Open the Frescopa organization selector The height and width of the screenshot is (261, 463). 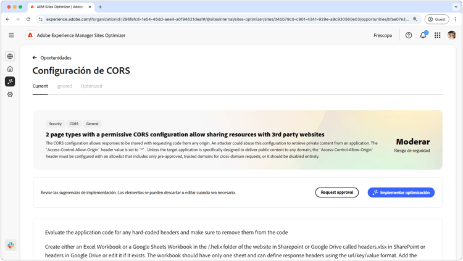[x=383, y=35]
